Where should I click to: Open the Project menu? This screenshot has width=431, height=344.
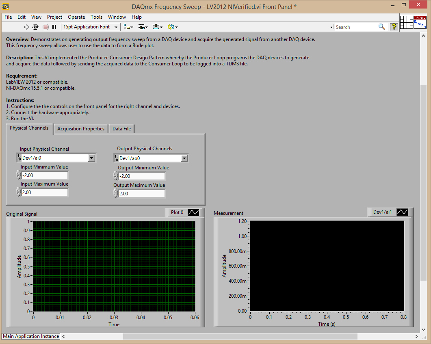pyautogui.click(x=55, y=17)
